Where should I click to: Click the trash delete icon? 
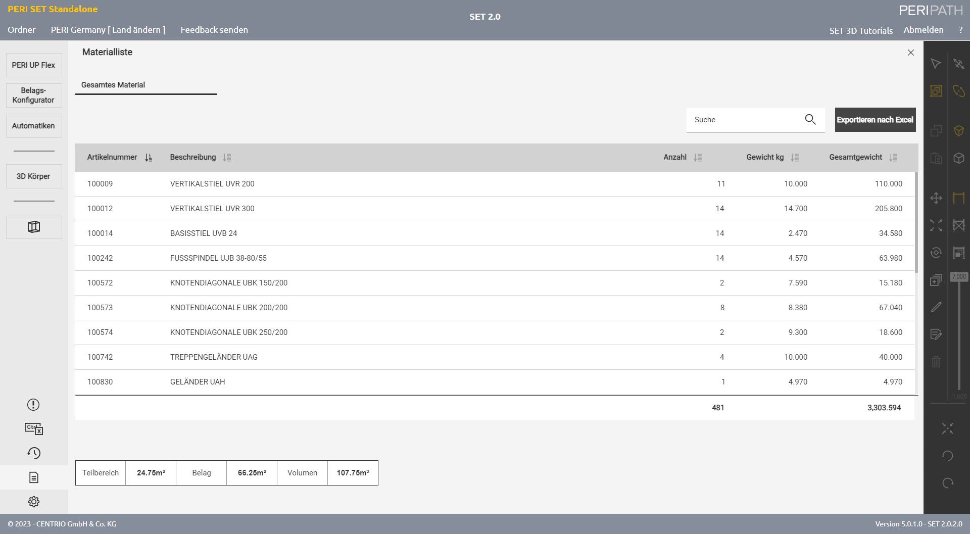point(936,361)
